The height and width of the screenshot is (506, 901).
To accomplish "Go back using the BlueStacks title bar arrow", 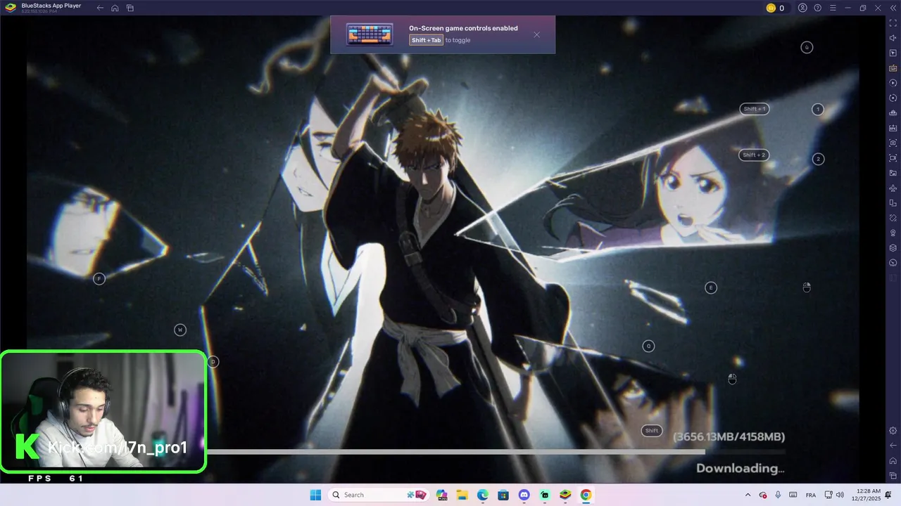I will click(x=100, y=8).
